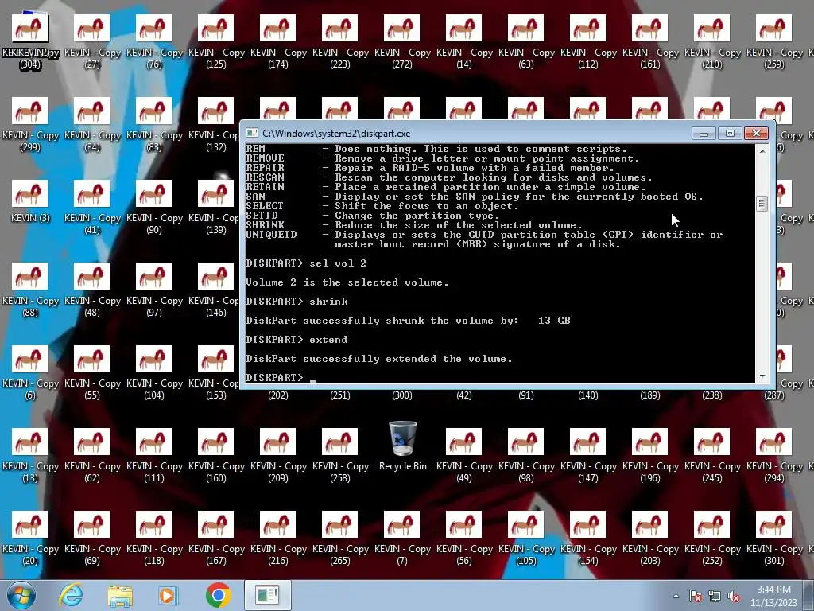The width and height of the screenshot is (814, 611).
Task: Select KEVIN - Copy (48) icon
Action: [92, 290]
